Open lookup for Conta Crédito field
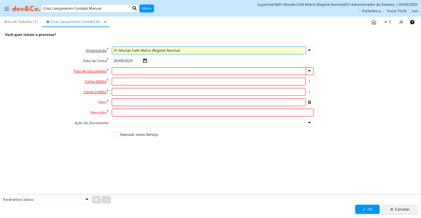This screenshot has width=421, height=218. click(x=309, y=92)
